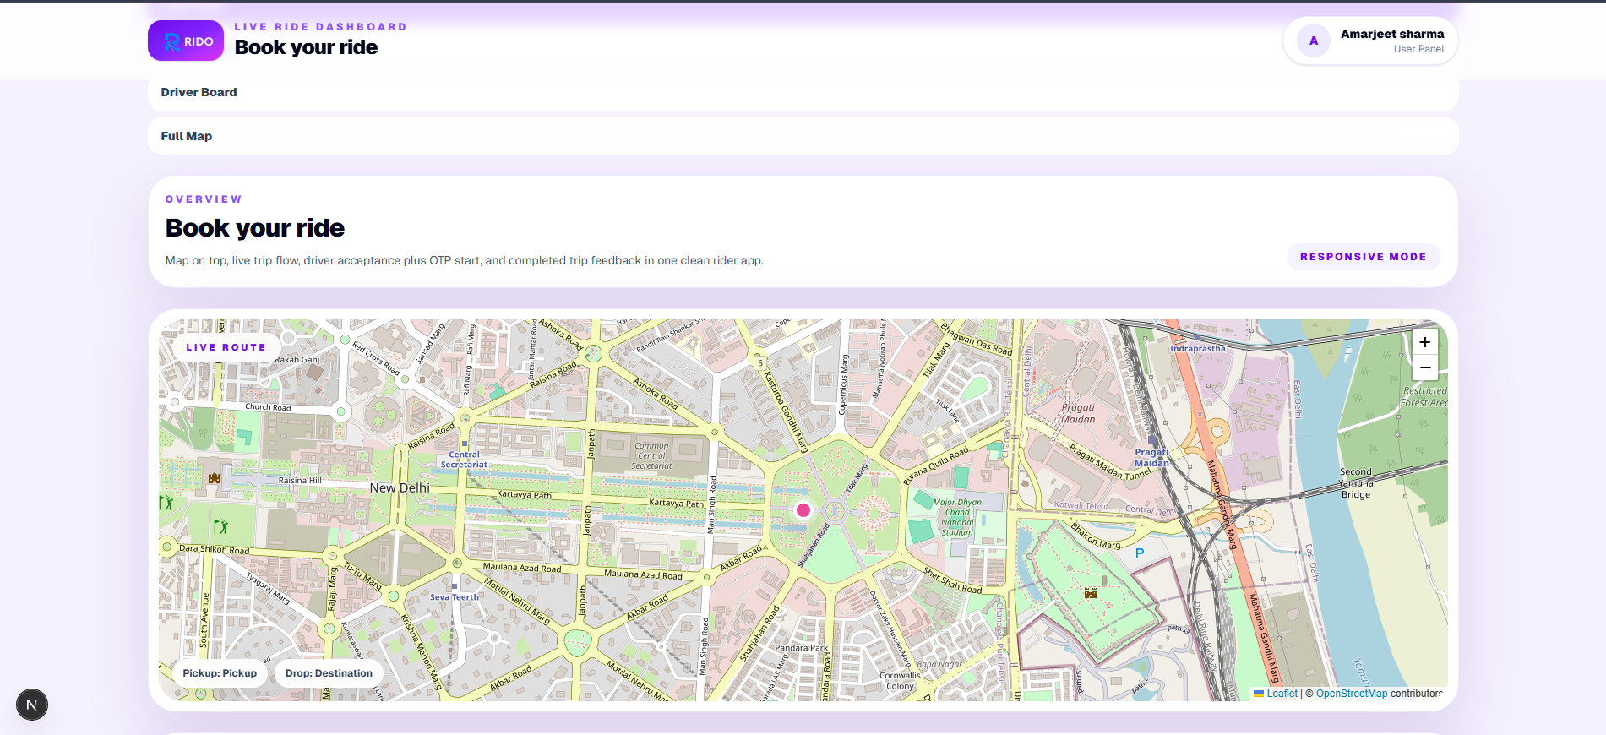Click the Purana Qila fort icon on map
Viewport: 1606px width, 735px height.
pos(1091,593)
